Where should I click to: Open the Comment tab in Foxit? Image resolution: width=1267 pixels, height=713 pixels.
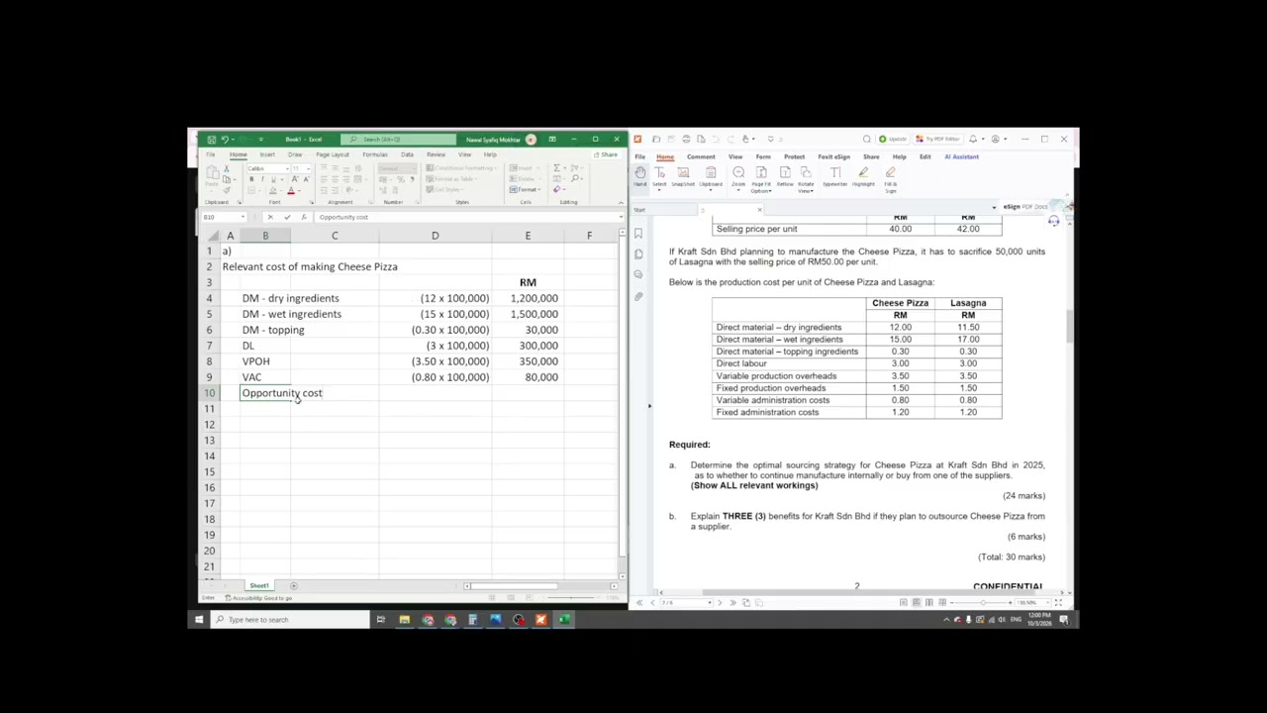click(x=701, y=156)
